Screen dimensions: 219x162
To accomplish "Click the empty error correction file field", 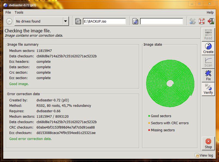I will point(162,21).
